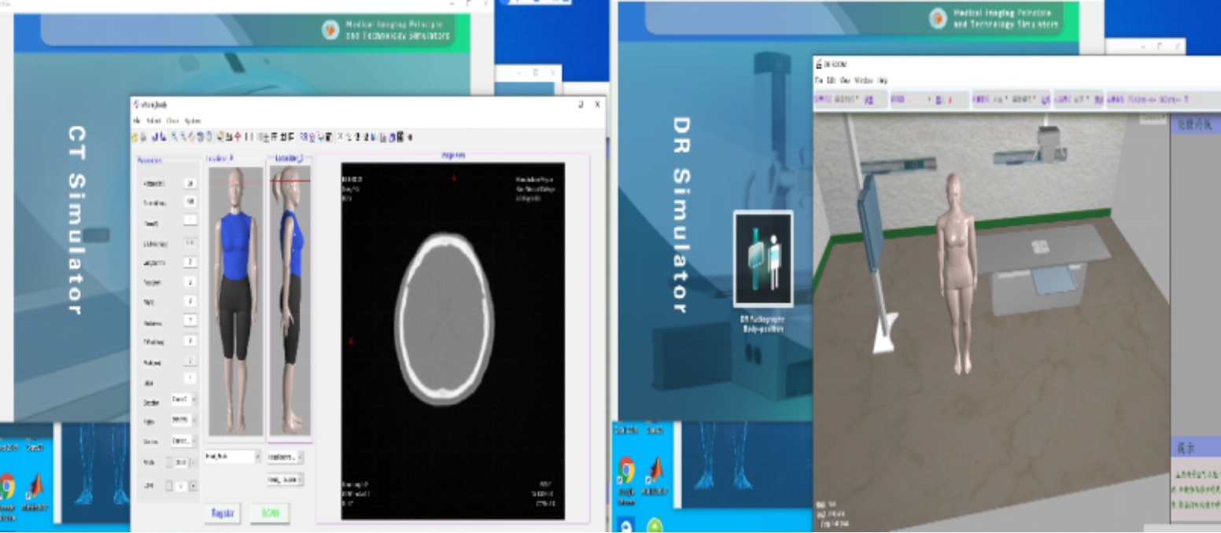Click the frontal view body locator image
The height and width of the screenshot is (533, 1221).
(234, 299)
